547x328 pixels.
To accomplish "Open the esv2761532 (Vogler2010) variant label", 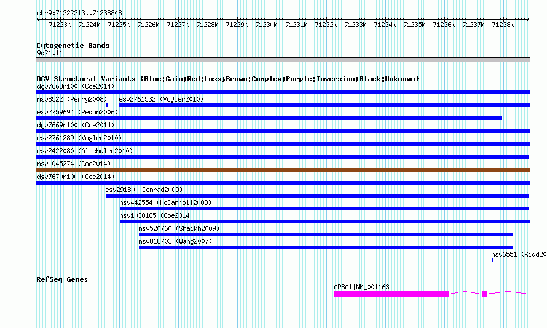I will 161,99.
